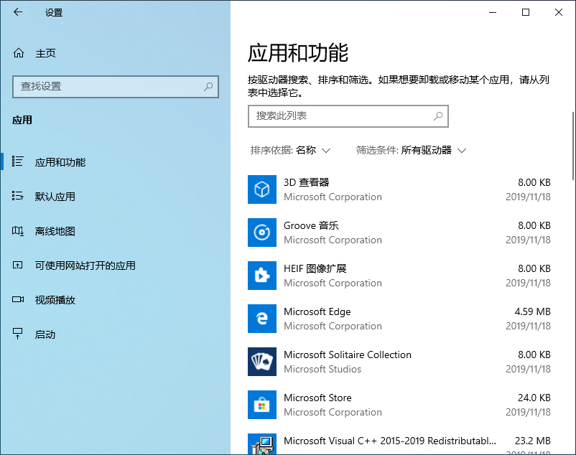Open the 启动 settings page
This screenshot has width=576, height=455.
[45, 334]
